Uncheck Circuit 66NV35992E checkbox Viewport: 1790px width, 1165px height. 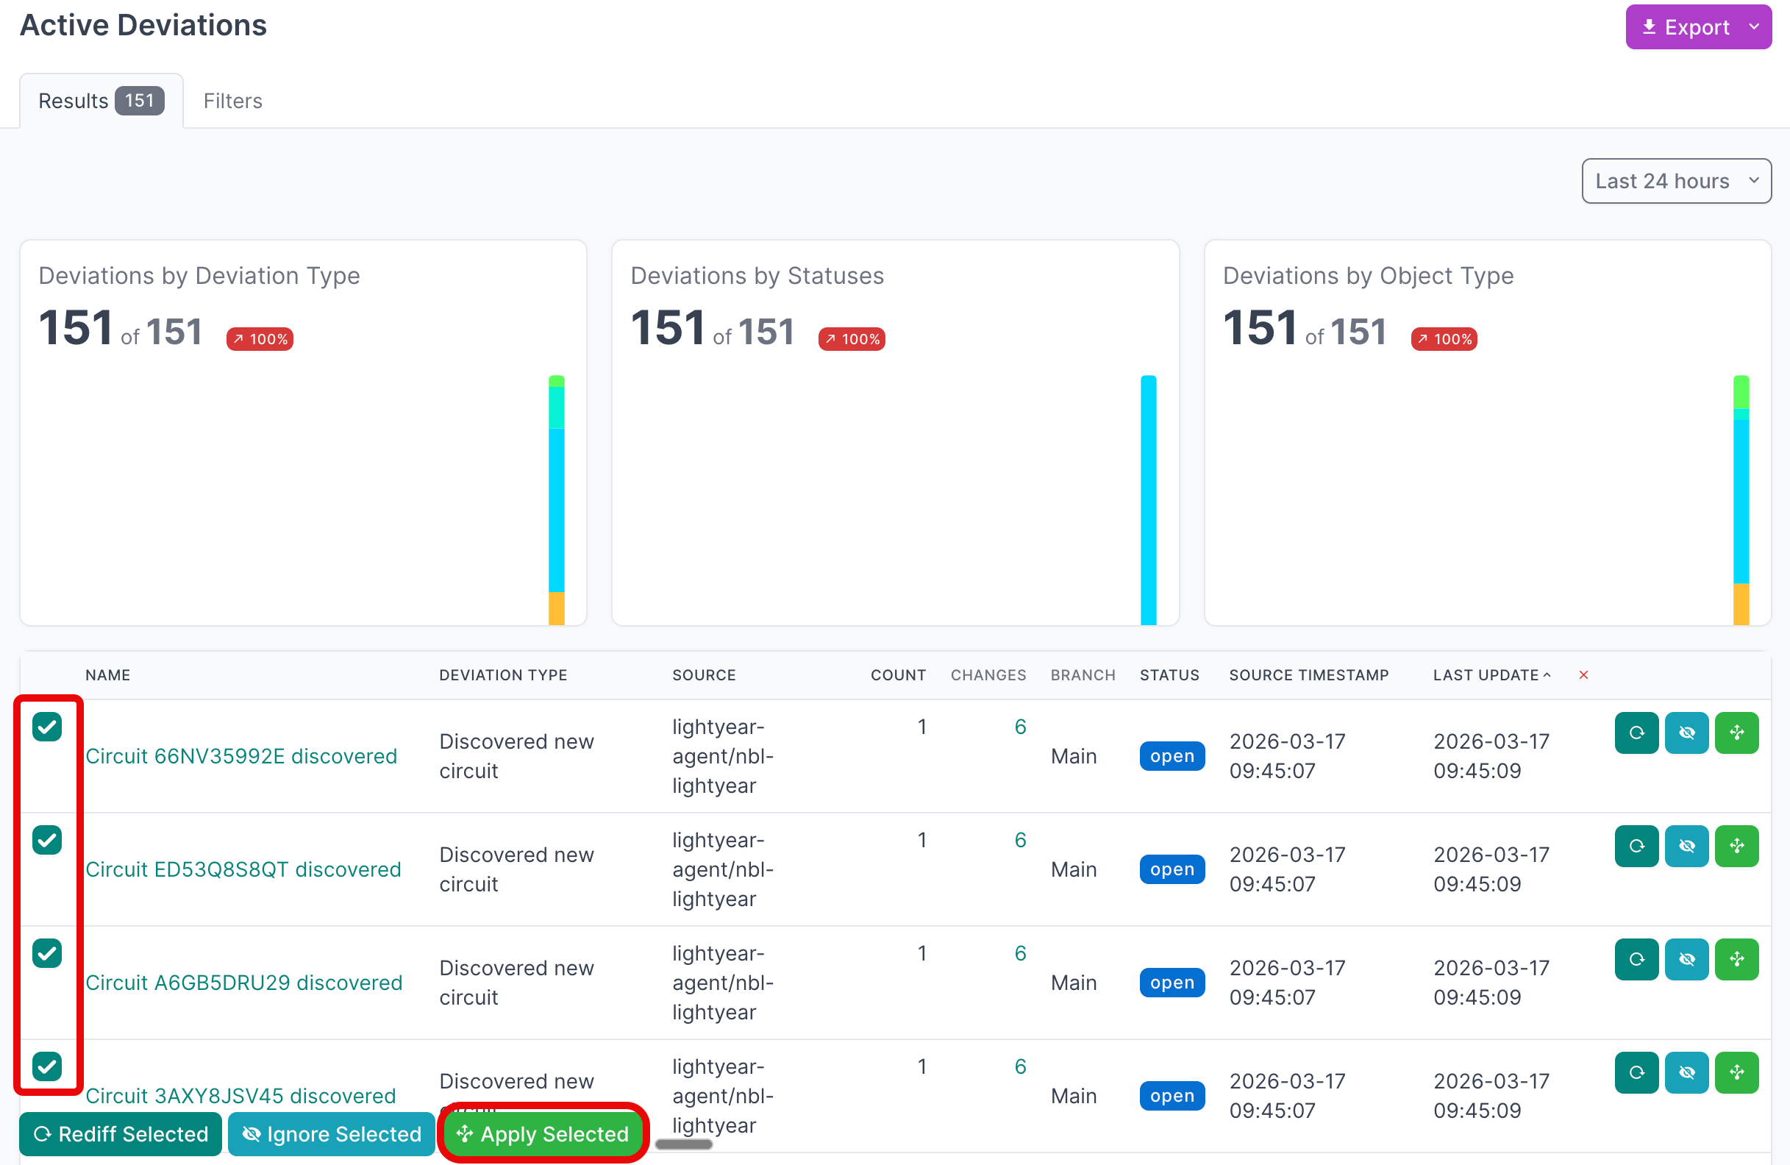point(46,727)
